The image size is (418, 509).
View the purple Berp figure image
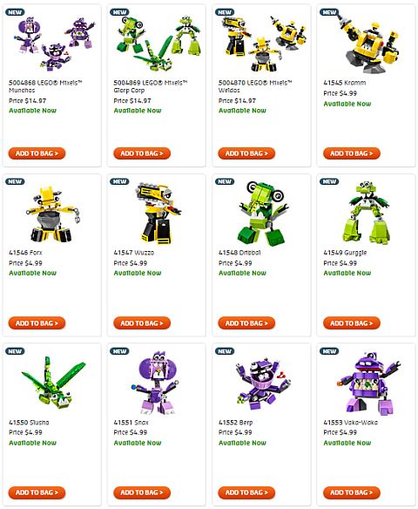coord(263,383)
